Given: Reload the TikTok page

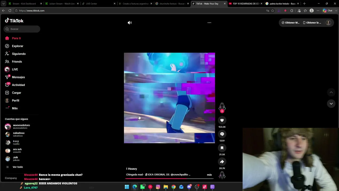Looking at the screenshot, I should click(x=10, y=11).
